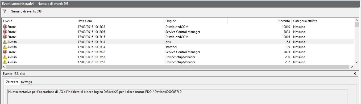Sort by the Data e ora column header
The height and width of the screenshot is (104, 361).
coord(120,21)
